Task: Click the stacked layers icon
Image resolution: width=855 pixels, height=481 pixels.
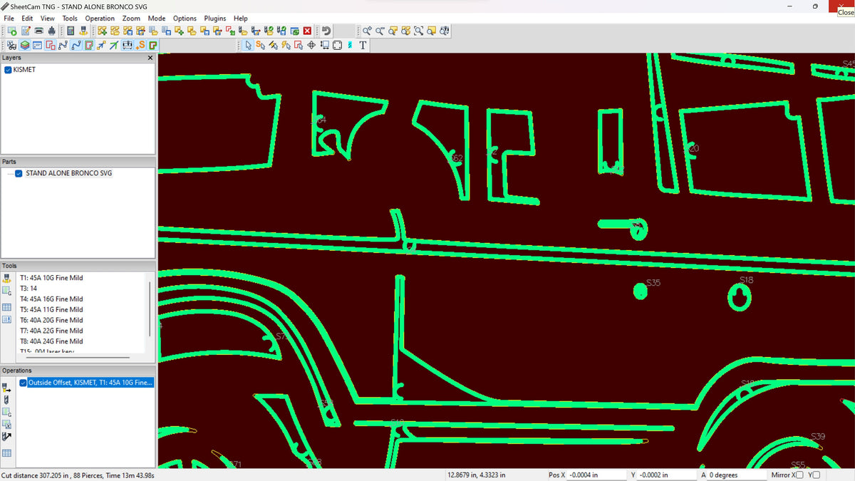Action: (24, 45)
